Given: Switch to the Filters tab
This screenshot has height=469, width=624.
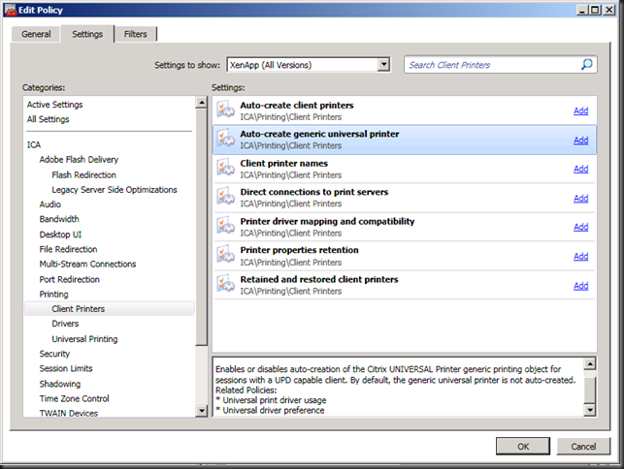Looking at the screenshot, I should click(135, 34).
